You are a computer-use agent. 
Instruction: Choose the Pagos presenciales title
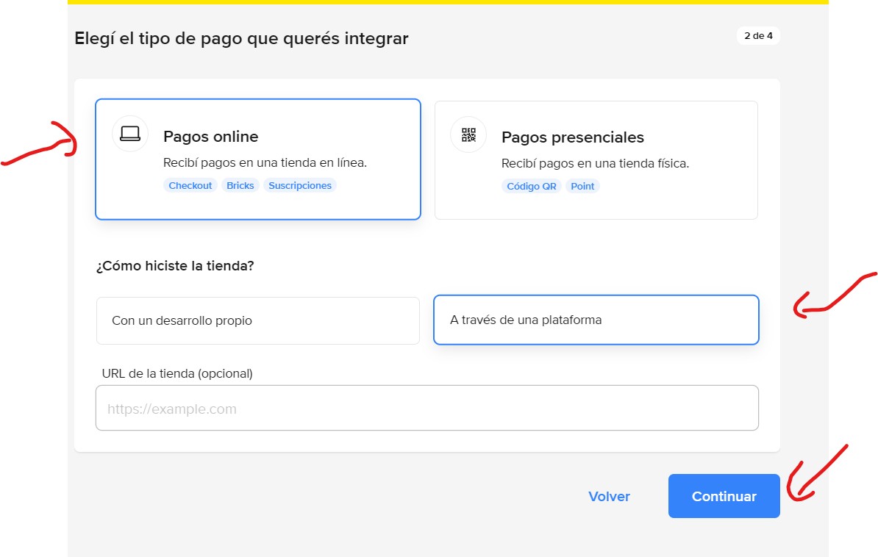pyautogui.click(x=572, y=137)
